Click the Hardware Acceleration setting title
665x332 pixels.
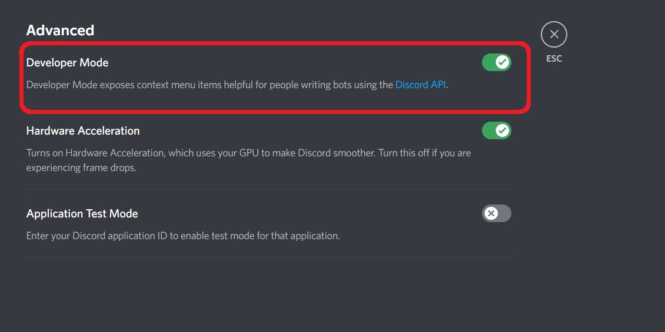pos(83,131)
